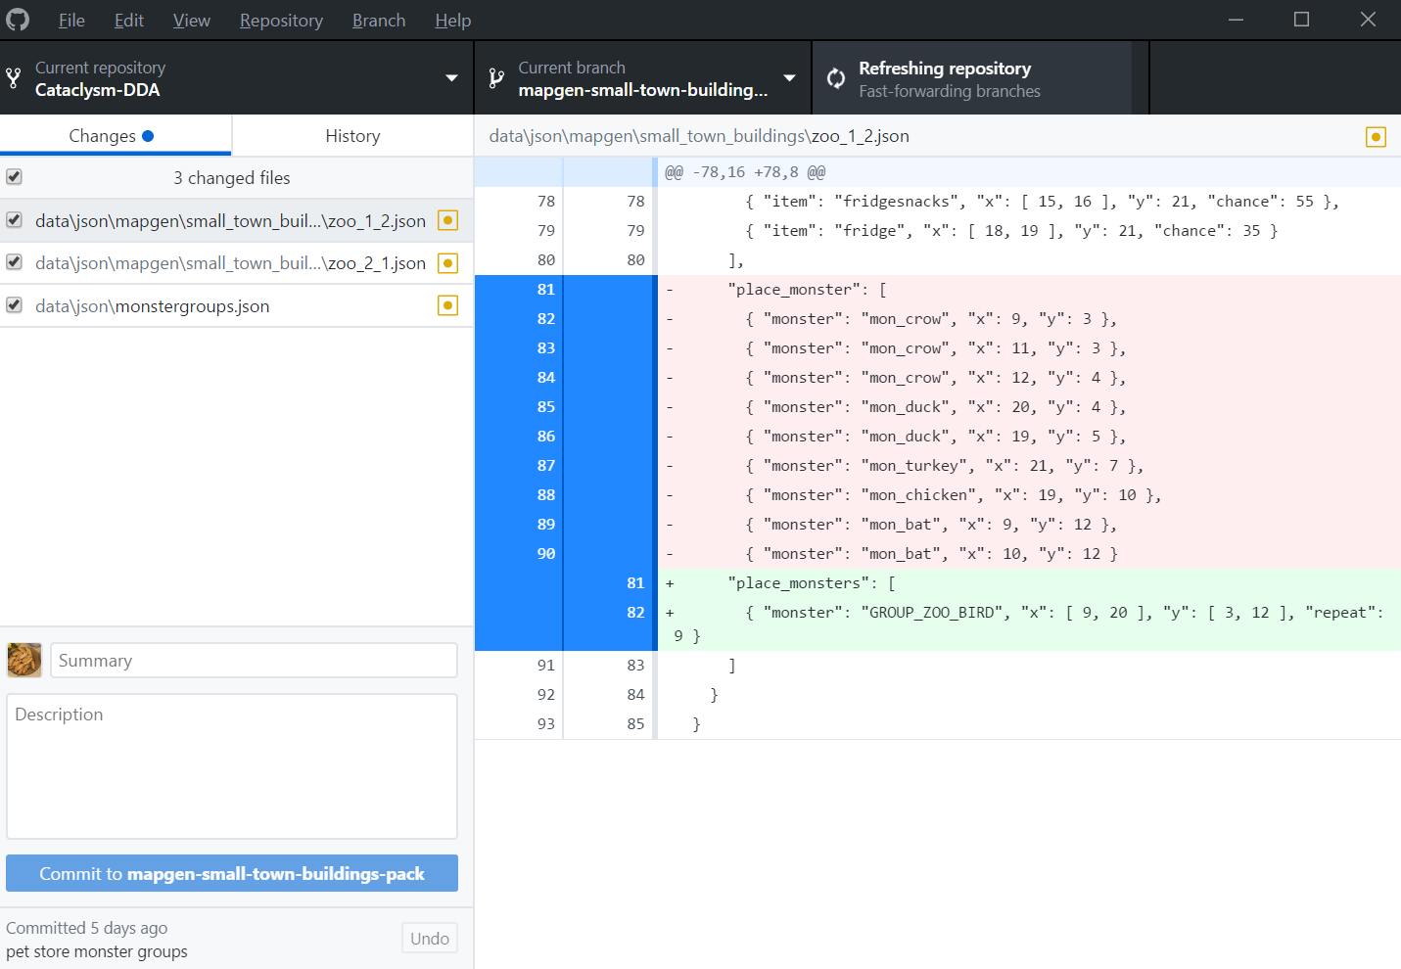Click the 'Committed 5 days ago' text
Image resolution: width=1401 pixels, height=969 pixels.
[x=87, y=928]
